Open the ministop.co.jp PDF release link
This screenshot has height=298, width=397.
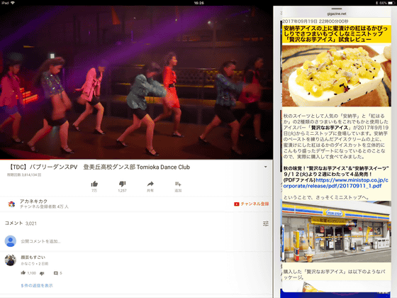coord(336,183)
